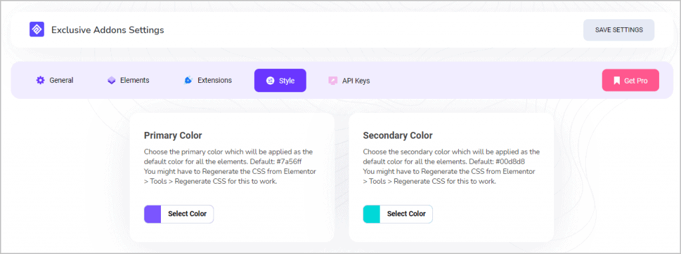This screenshot has width=681, height=254.
Task: Click the gear icon beside General
Action: (41, 80)
